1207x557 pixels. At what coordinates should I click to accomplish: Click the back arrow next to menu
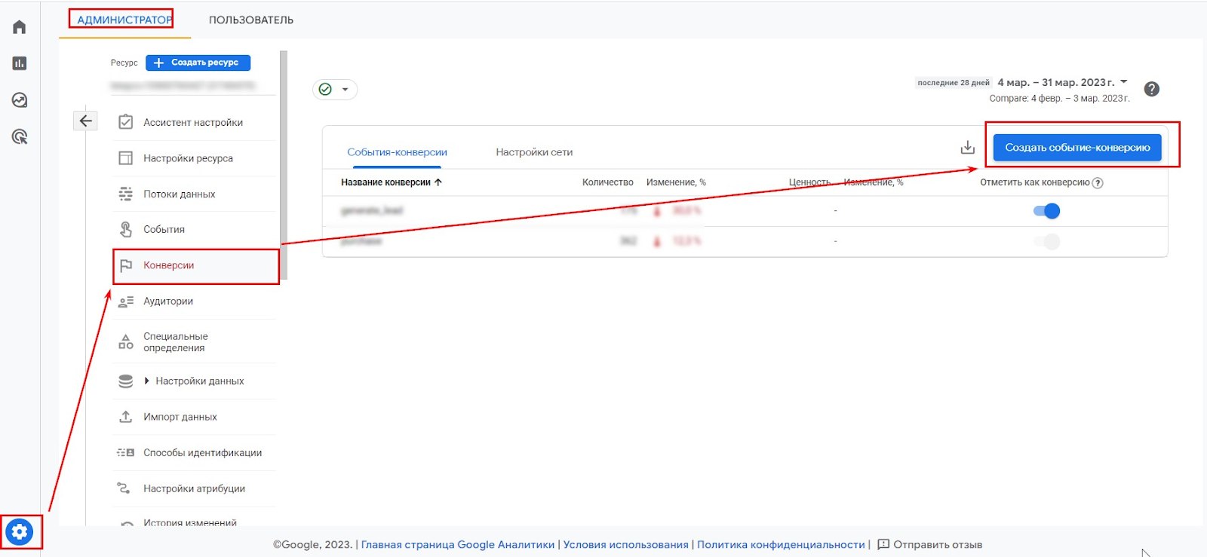pos(86,121)
